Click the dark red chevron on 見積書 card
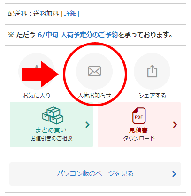This screenshot has height=196, width=191. pyautogui.click(x=175, y=125)
